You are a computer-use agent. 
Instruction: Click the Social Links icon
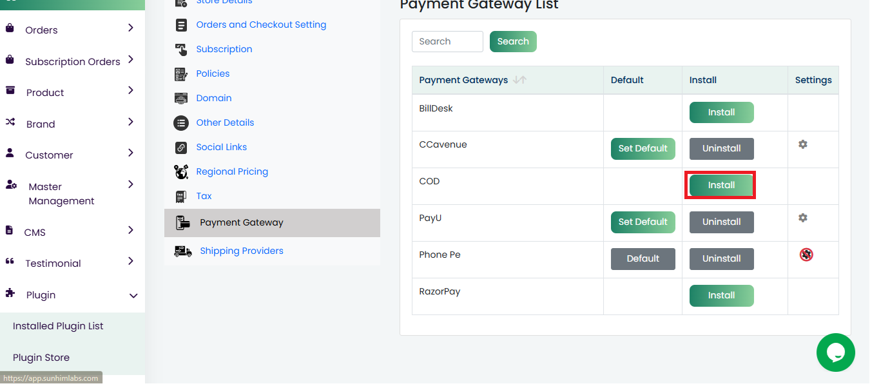[x=181, y=148]
